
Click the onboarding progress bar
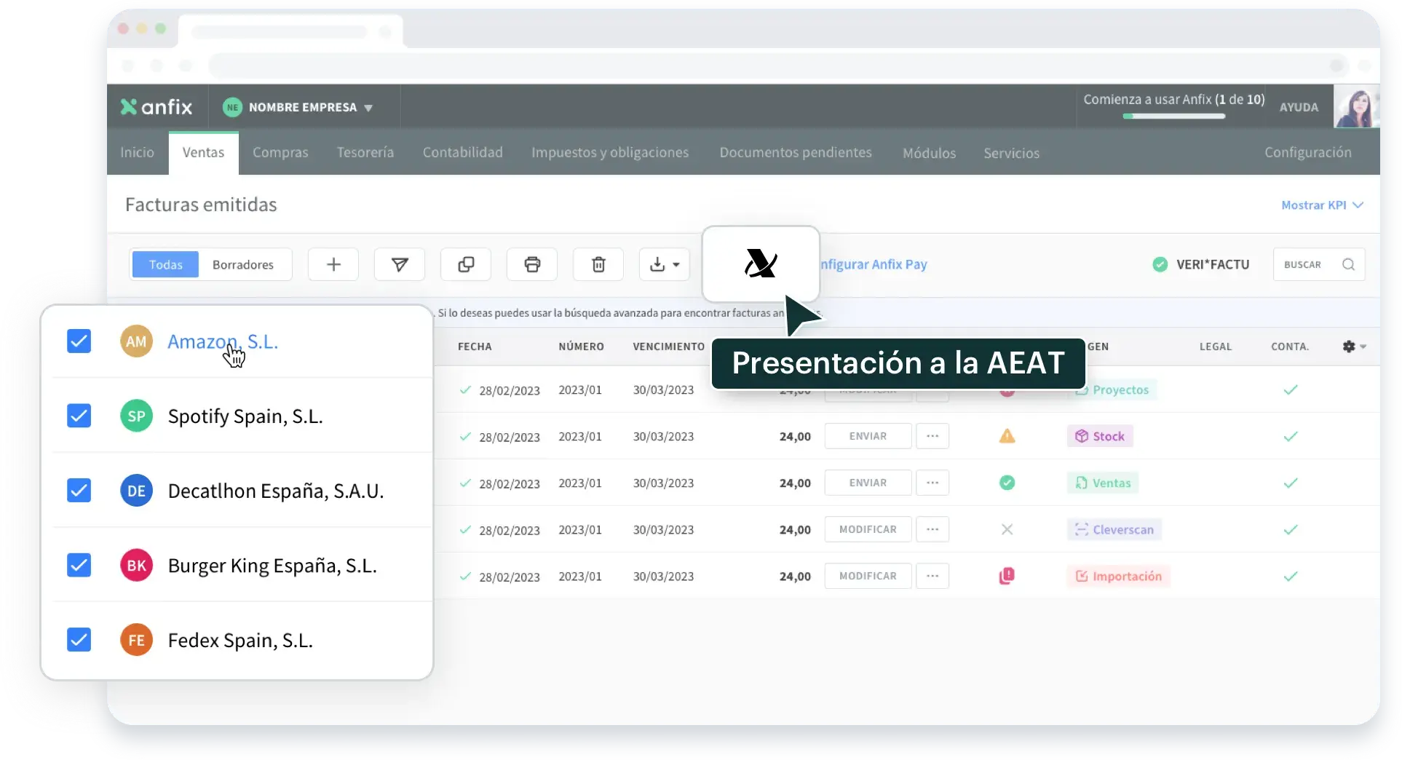click(x=1173, y=116)
